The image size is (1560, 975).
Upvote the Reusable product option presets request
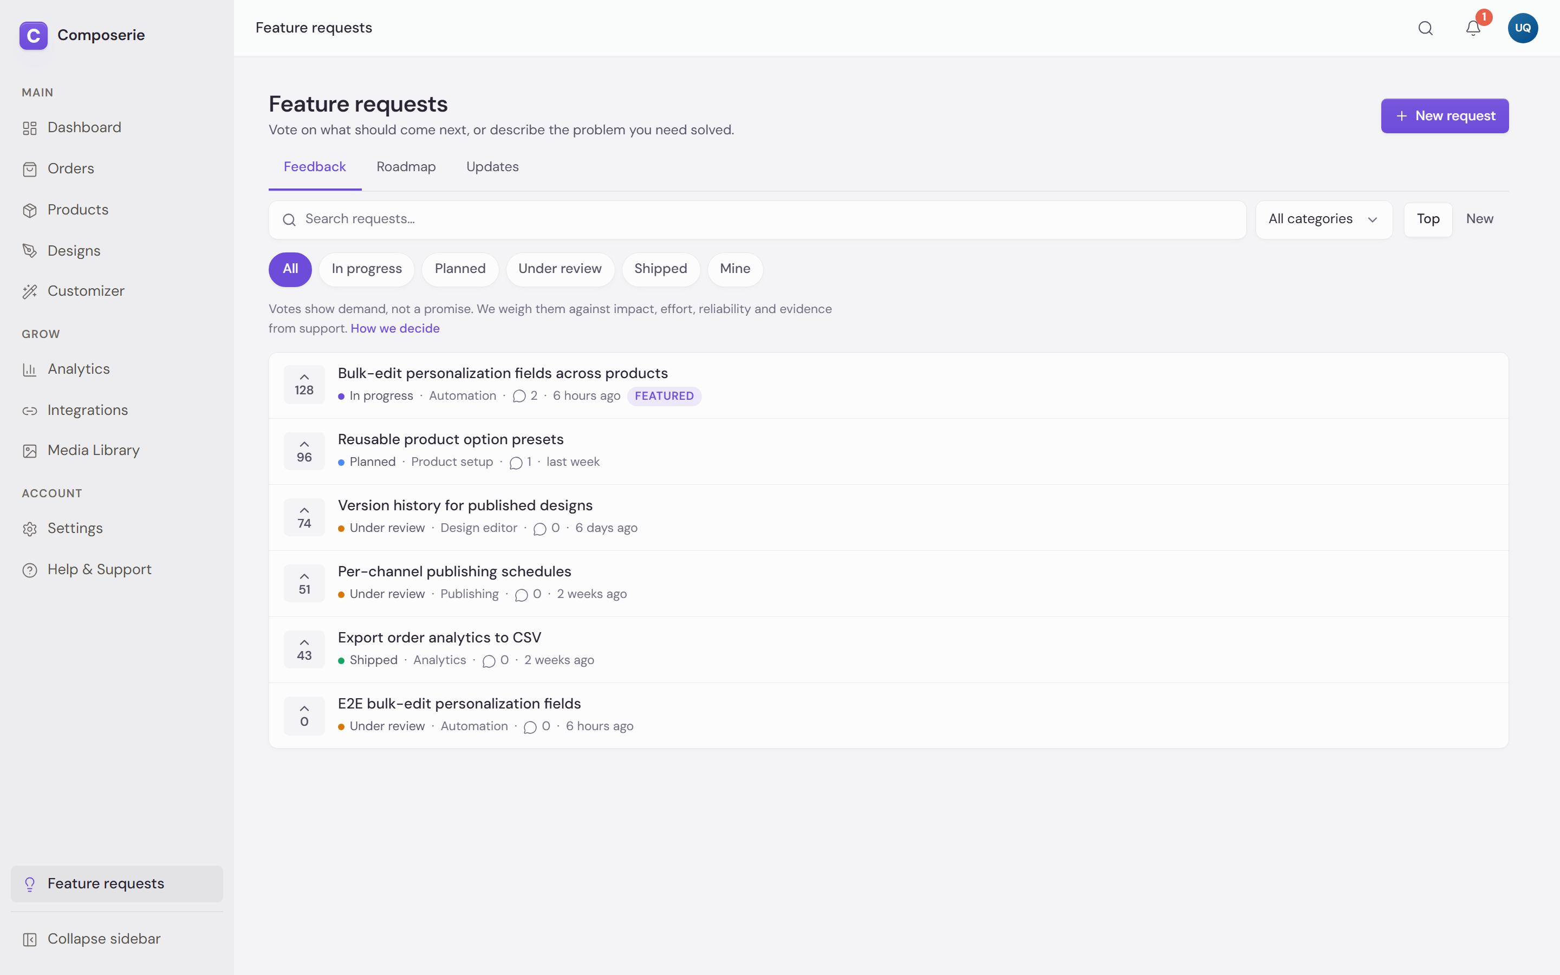(304, 451)
